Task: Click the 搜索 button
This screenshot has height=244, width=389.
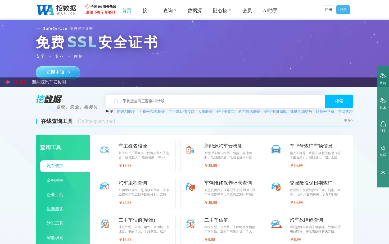Action: tap(339, 101)
